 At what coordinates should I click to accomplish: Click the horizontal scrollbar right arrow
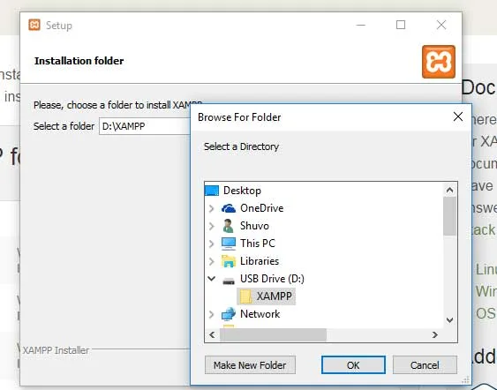click(x=435, y=335)
